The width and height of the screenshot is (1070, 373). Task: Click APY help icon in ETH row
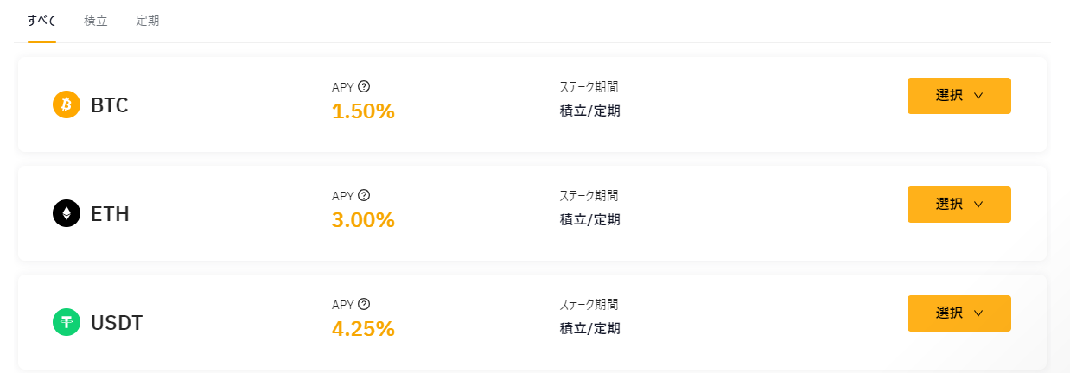tap(364, 195)
